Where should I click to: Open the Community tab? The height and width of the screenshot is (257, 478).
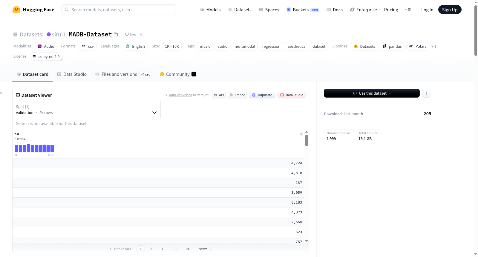coord(178,74)
